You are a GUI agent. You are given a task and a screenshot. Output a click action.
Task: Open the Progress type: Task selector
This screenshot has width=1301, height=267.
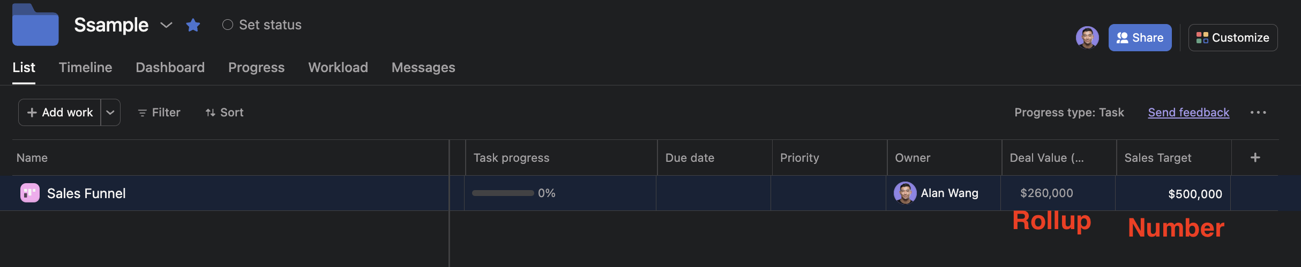pyautogui.click(x=1069, y=112)
